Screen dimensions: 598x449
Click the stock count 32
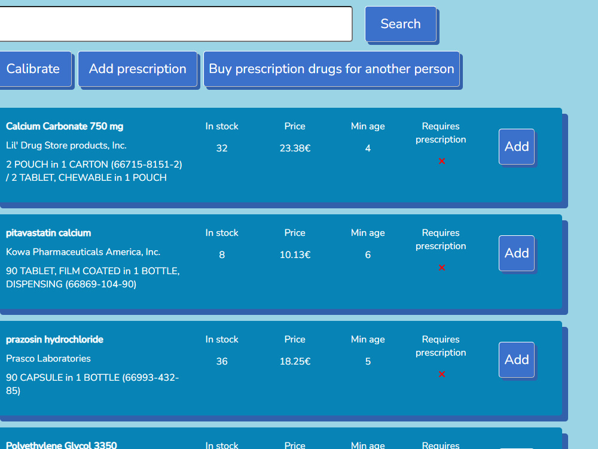pyautogui.click(x=222, y=148)
